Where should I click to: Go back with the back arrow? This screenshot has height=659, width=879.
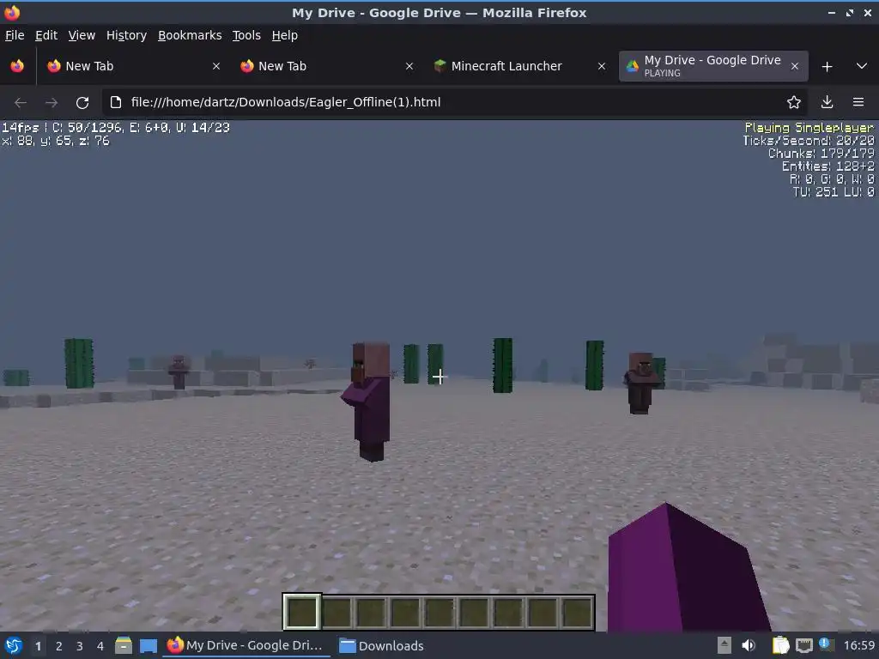(x=21, y=103)
